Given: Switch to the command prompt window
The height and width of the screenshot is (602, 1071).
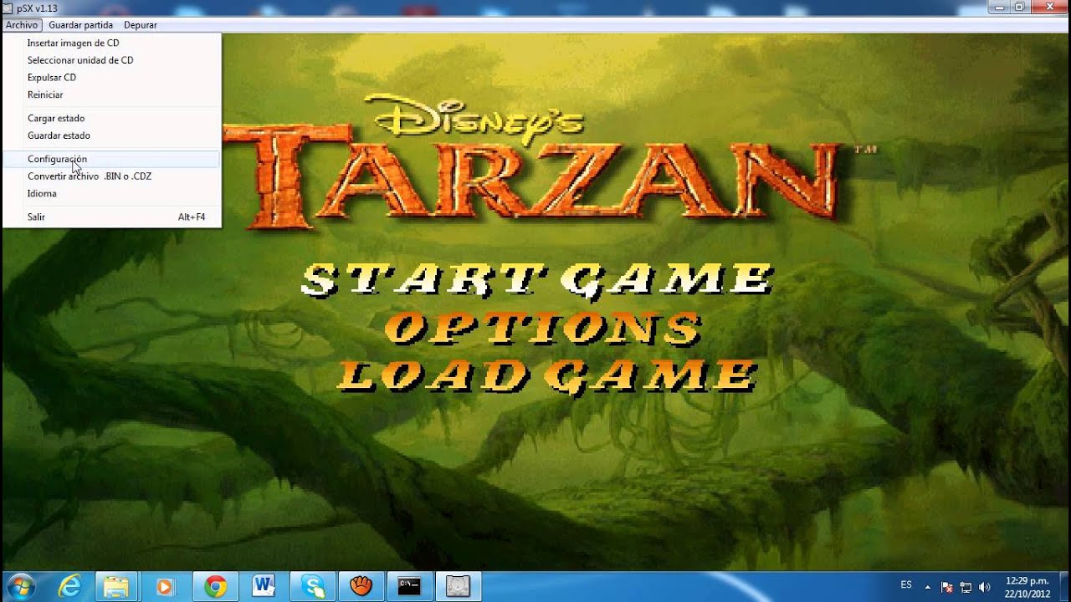Looking at the screenshot, I should [409, 586].
